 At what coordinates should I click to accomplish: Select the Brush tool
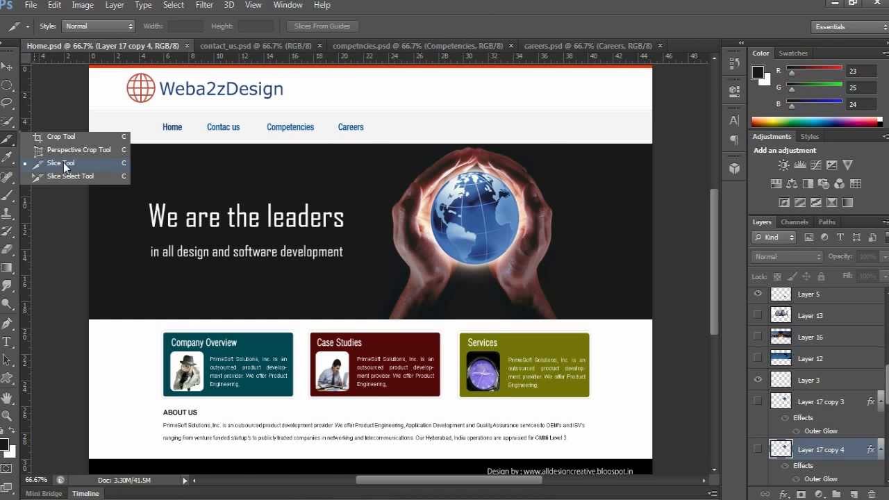coord(7,195)
